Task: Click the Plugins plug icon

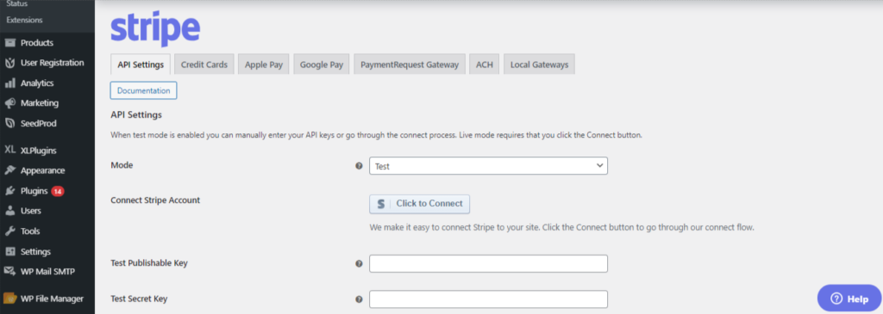Action: [9, 191]
